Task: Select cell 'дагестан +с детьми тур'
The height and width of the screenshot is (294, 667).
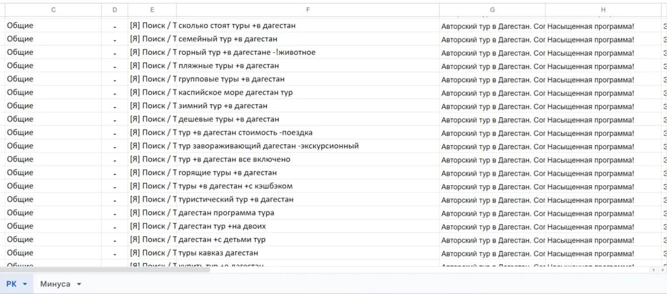Action: [308, 240]
